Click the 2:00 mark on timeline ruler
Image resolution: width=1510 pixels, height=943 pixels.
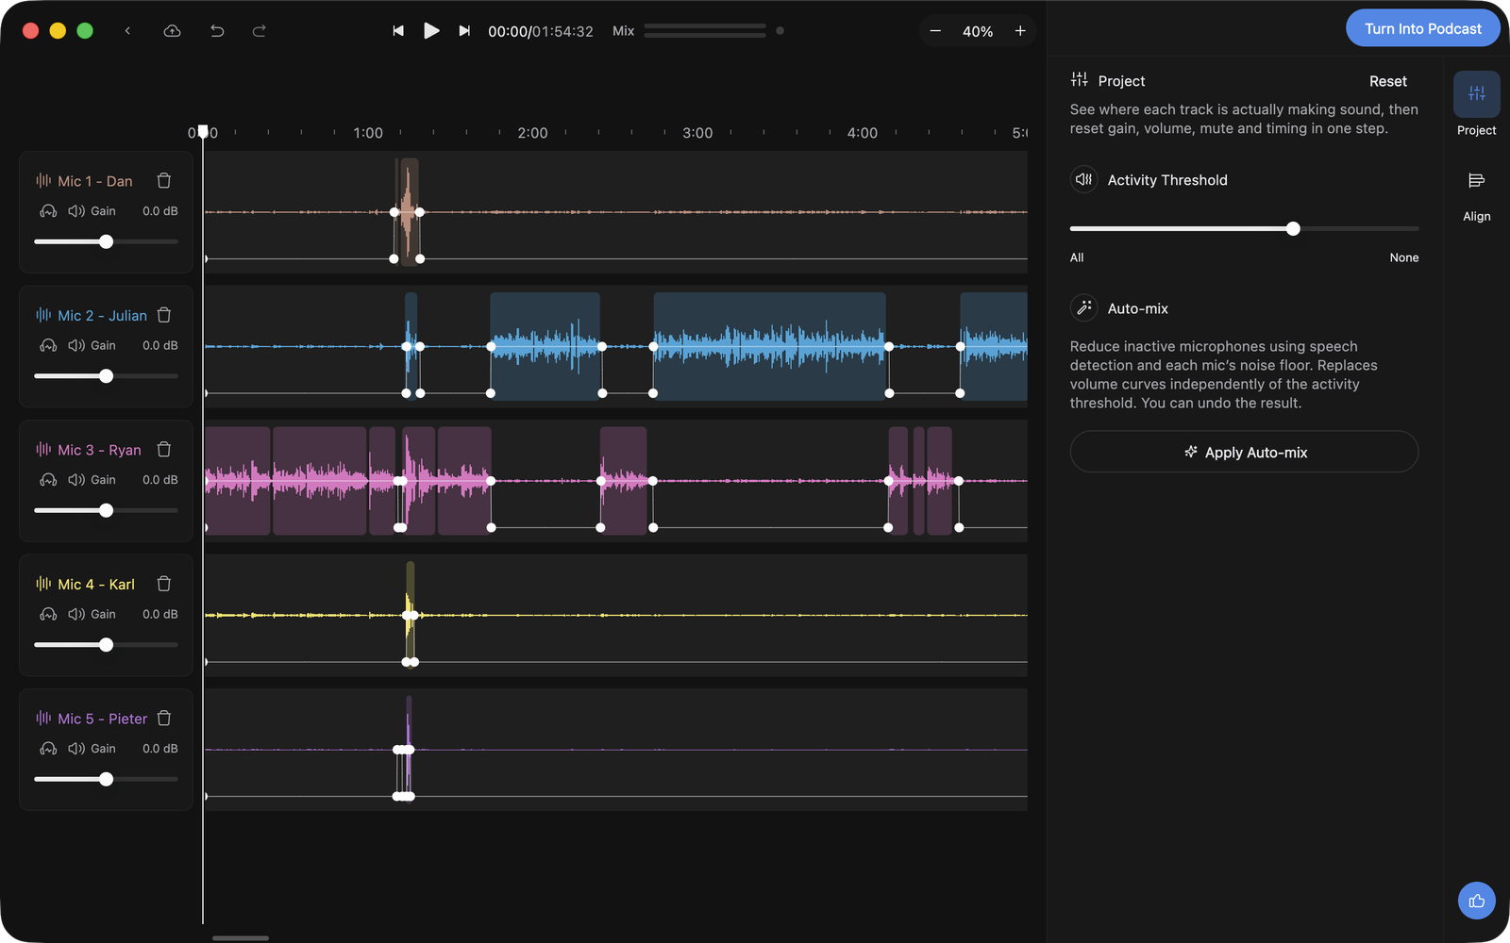point(532,133)
